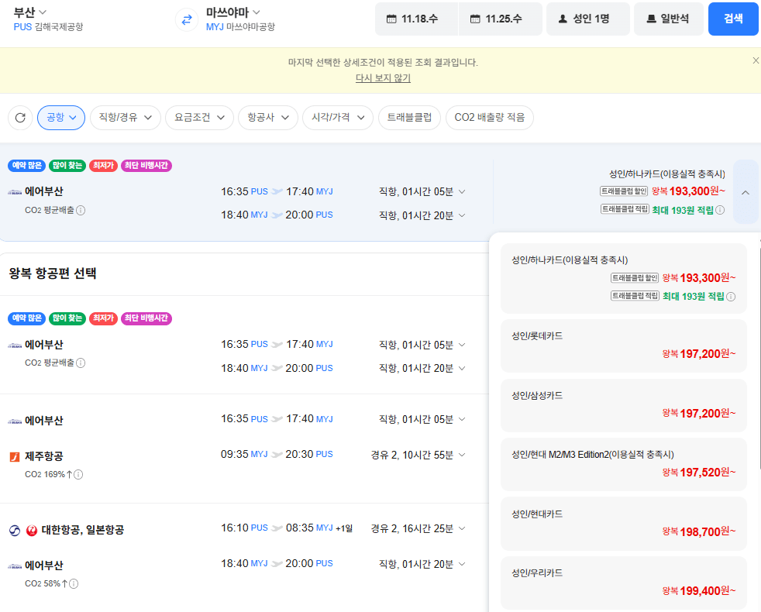Click the 다시 보지 않기 link

pyautogui.click(x=383, y=78)
